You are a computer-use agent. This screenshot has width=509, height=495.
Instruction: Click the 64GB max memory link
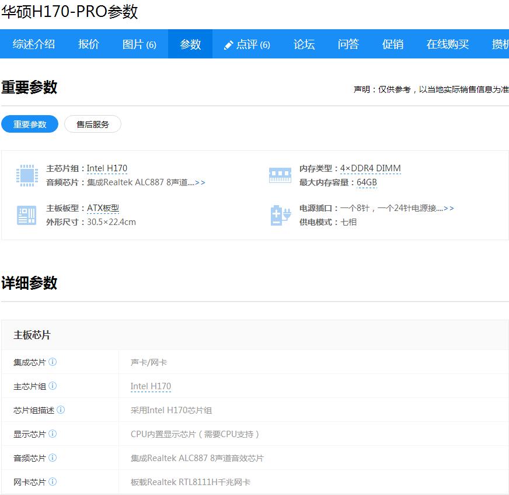(367, 183)
